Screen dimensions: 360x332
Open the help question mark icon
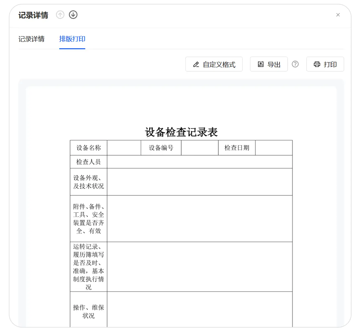click(295, 64)
